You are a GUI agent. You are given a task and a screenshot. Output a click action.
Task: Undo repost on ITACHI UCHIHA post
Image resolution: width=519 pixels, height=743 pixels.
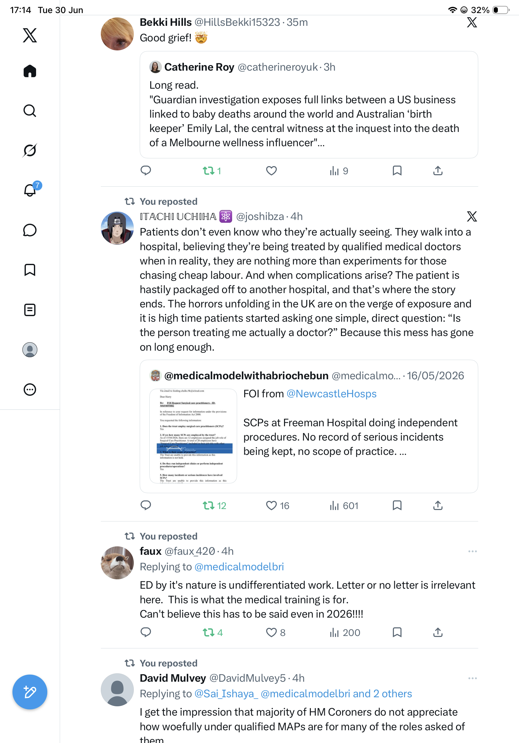[x=214, y=506]
